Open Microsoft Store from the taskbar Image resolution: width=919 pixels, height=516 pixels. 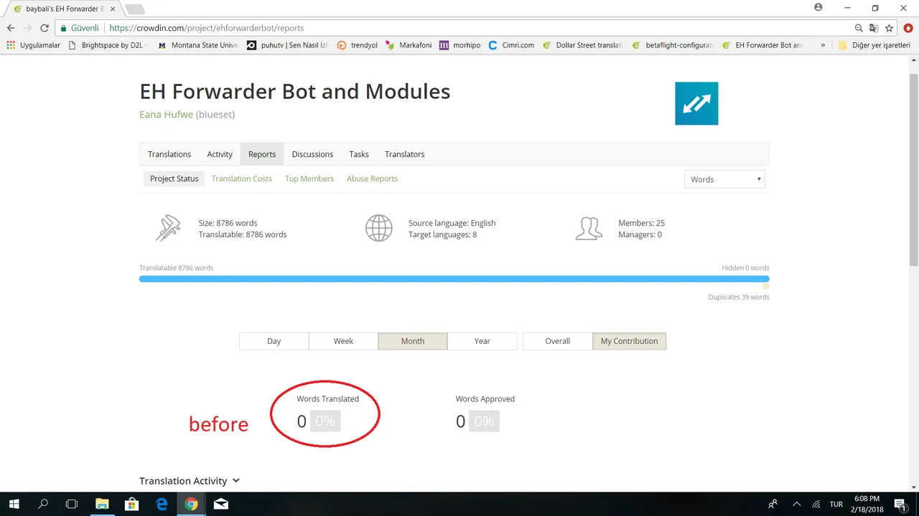click(131, 504)
